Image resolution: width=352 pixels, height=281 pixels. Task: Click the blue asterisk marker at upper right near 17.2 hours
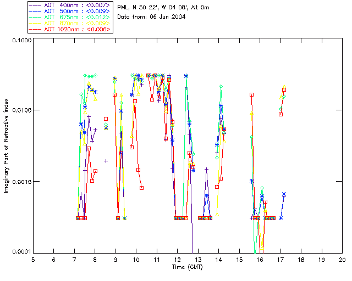284,194
